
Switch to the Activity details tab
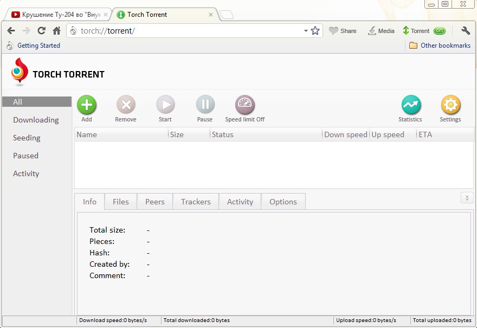[x=240, y=202]
